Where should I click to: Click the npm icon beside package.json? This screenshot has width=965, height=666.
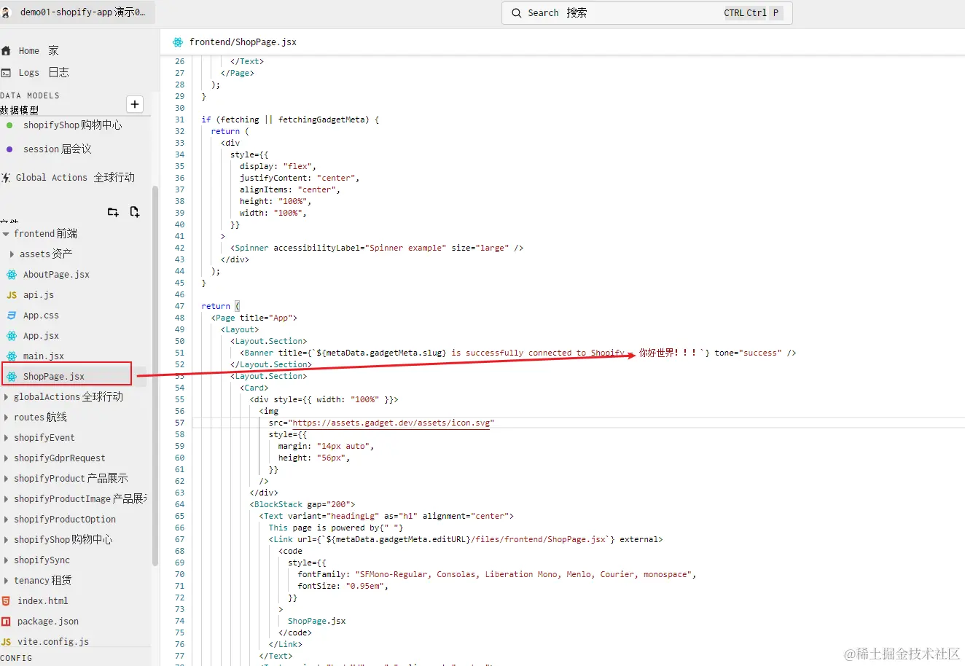click(x=6, y=622)
